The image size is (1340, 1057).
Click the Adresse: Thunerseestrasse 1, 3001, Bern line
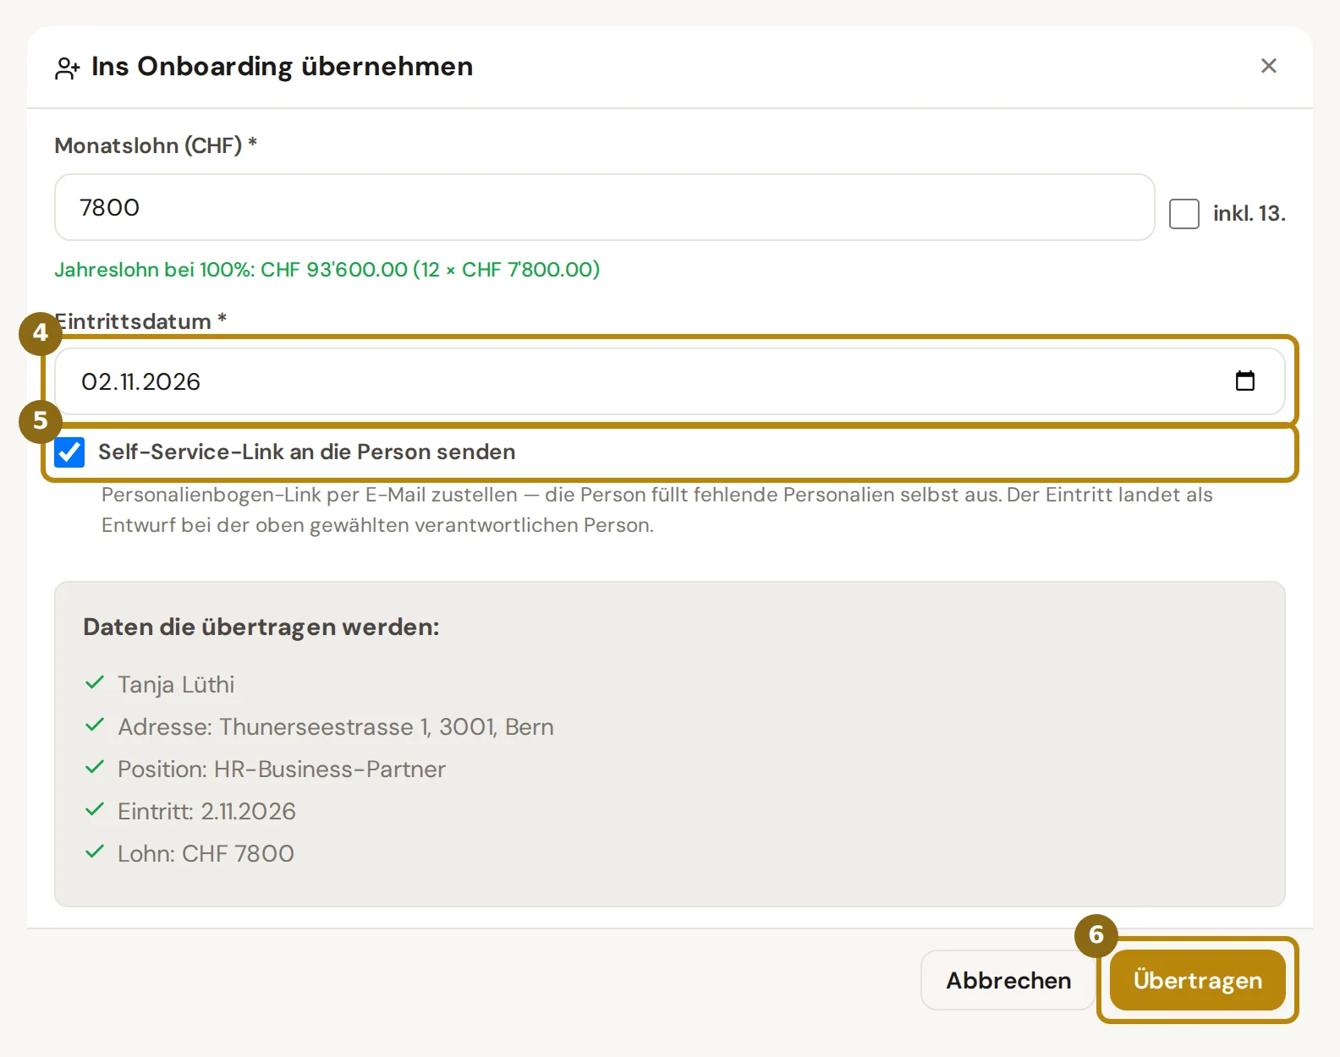pyautogui.click(x=336, y=726)
